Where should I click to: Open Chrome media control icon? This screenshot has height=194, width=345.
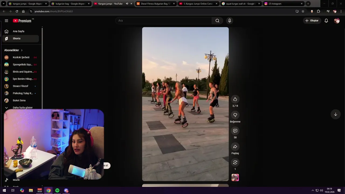[328, 11]
